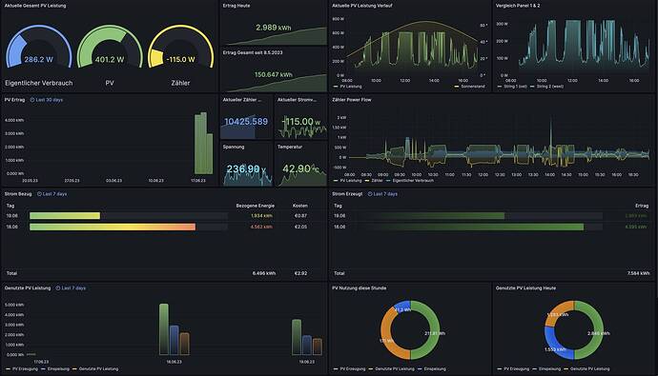Open the Strom Bezug panel title menu
This screenshot has width=658, height=376.
[18, 194]
